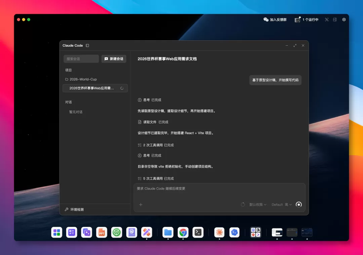Image resolution: width=363 pixels, height=255 pixels.
Task: Click 加入反馈群 link text
Action: point(278,20)
